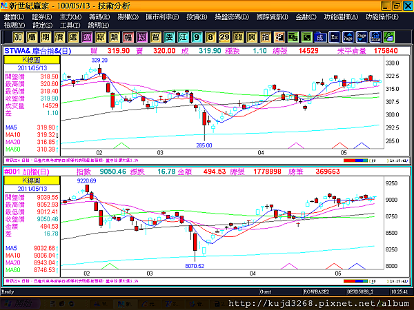Click the cyan 江 toolbar icon
The width and height of the screenshot is (414, 310).
pos(183,37)
